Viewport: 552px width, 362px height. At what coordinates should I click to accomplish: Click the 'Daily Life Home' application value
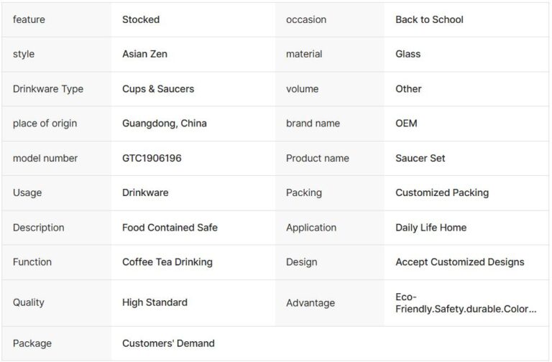pos(431,228)
